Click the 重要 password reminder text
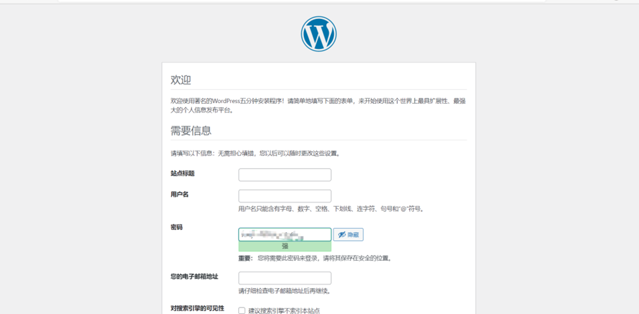Image resolution: width=639 pixels, height=314 pixels. point(315,258)
